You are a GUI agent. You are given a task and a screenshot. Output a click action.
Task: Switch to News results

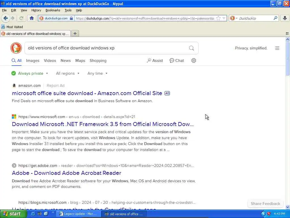tap(66, 61)
